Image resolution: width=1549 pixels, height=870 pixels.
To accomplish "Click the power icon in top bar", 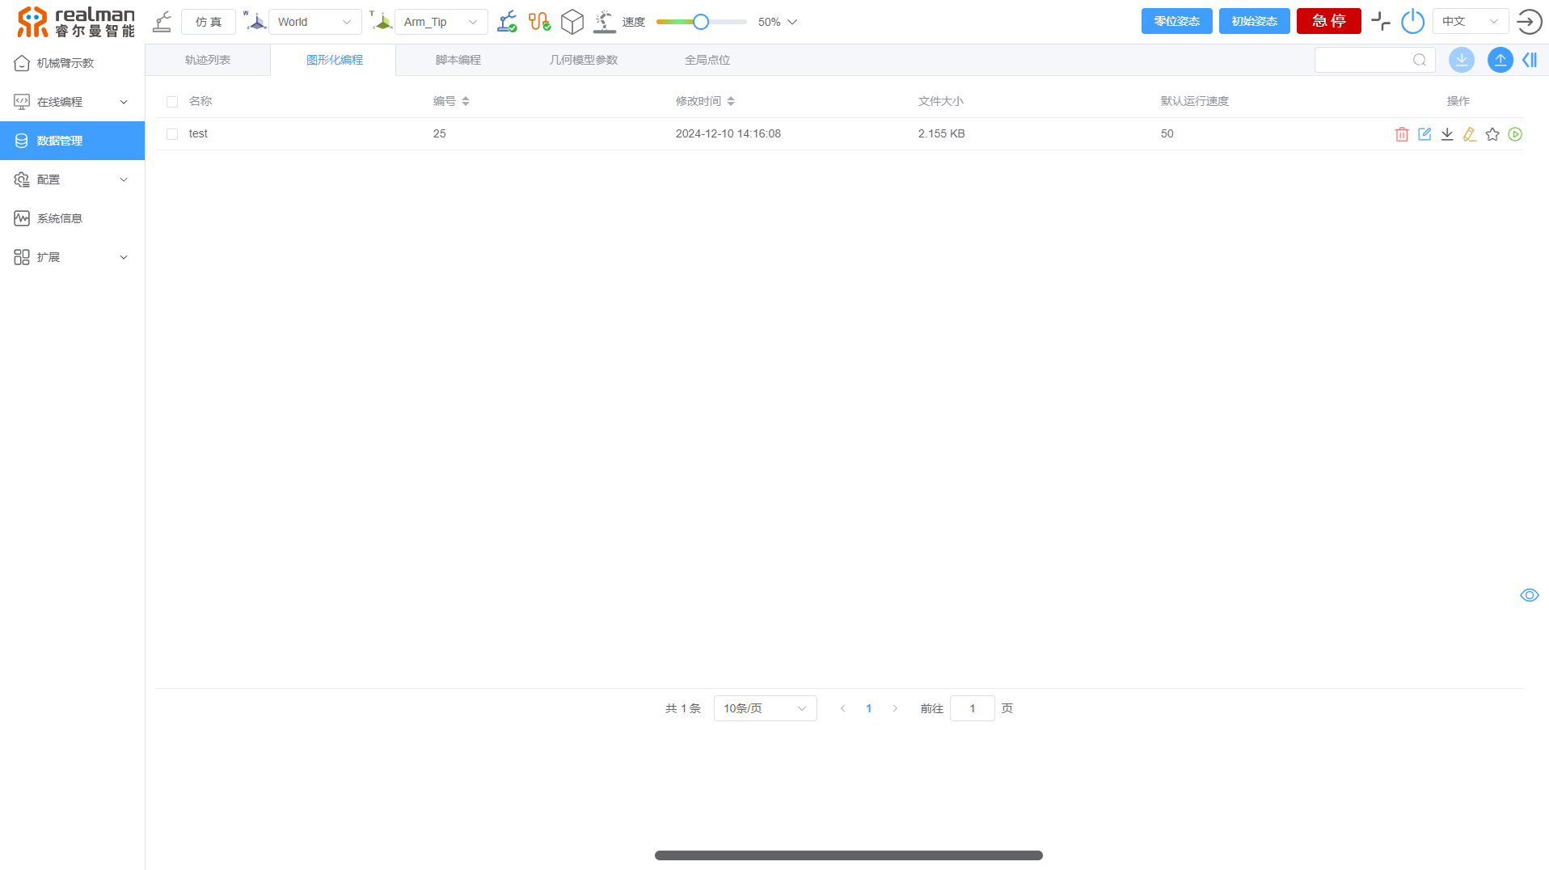I will [x=1412, y=22].
